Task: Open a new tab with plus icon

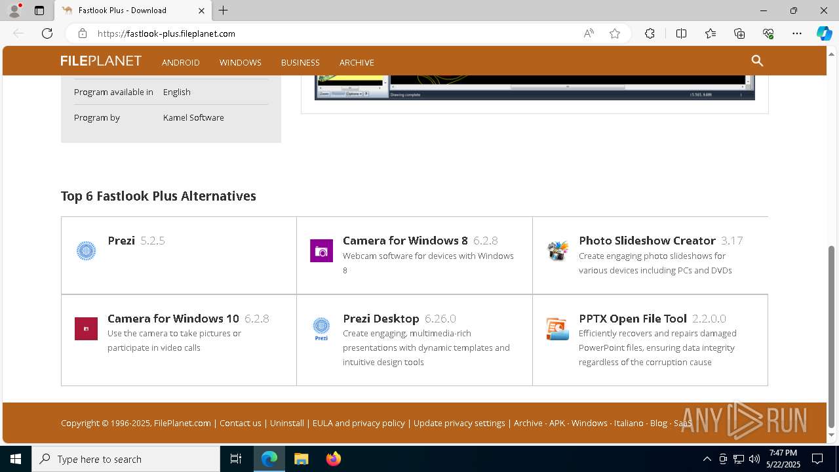Action: coord(224,10)
